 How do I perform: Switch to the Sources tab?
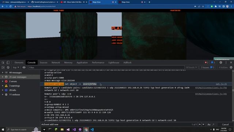[44, 63]
